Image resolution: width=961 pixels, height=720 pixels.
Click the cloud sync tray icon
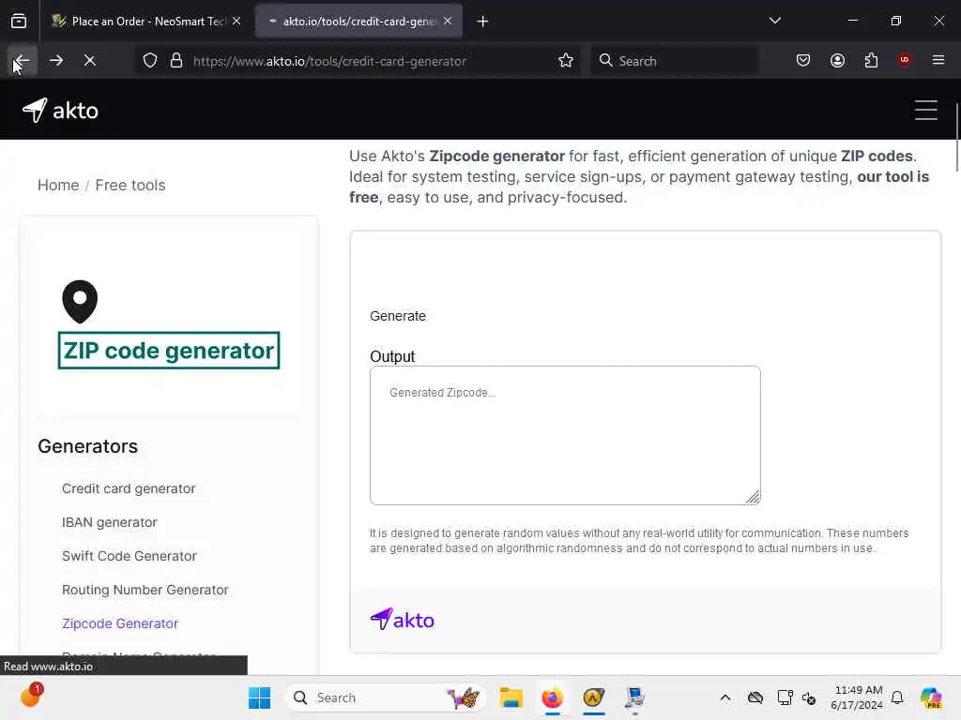click(x=755, y=697)
